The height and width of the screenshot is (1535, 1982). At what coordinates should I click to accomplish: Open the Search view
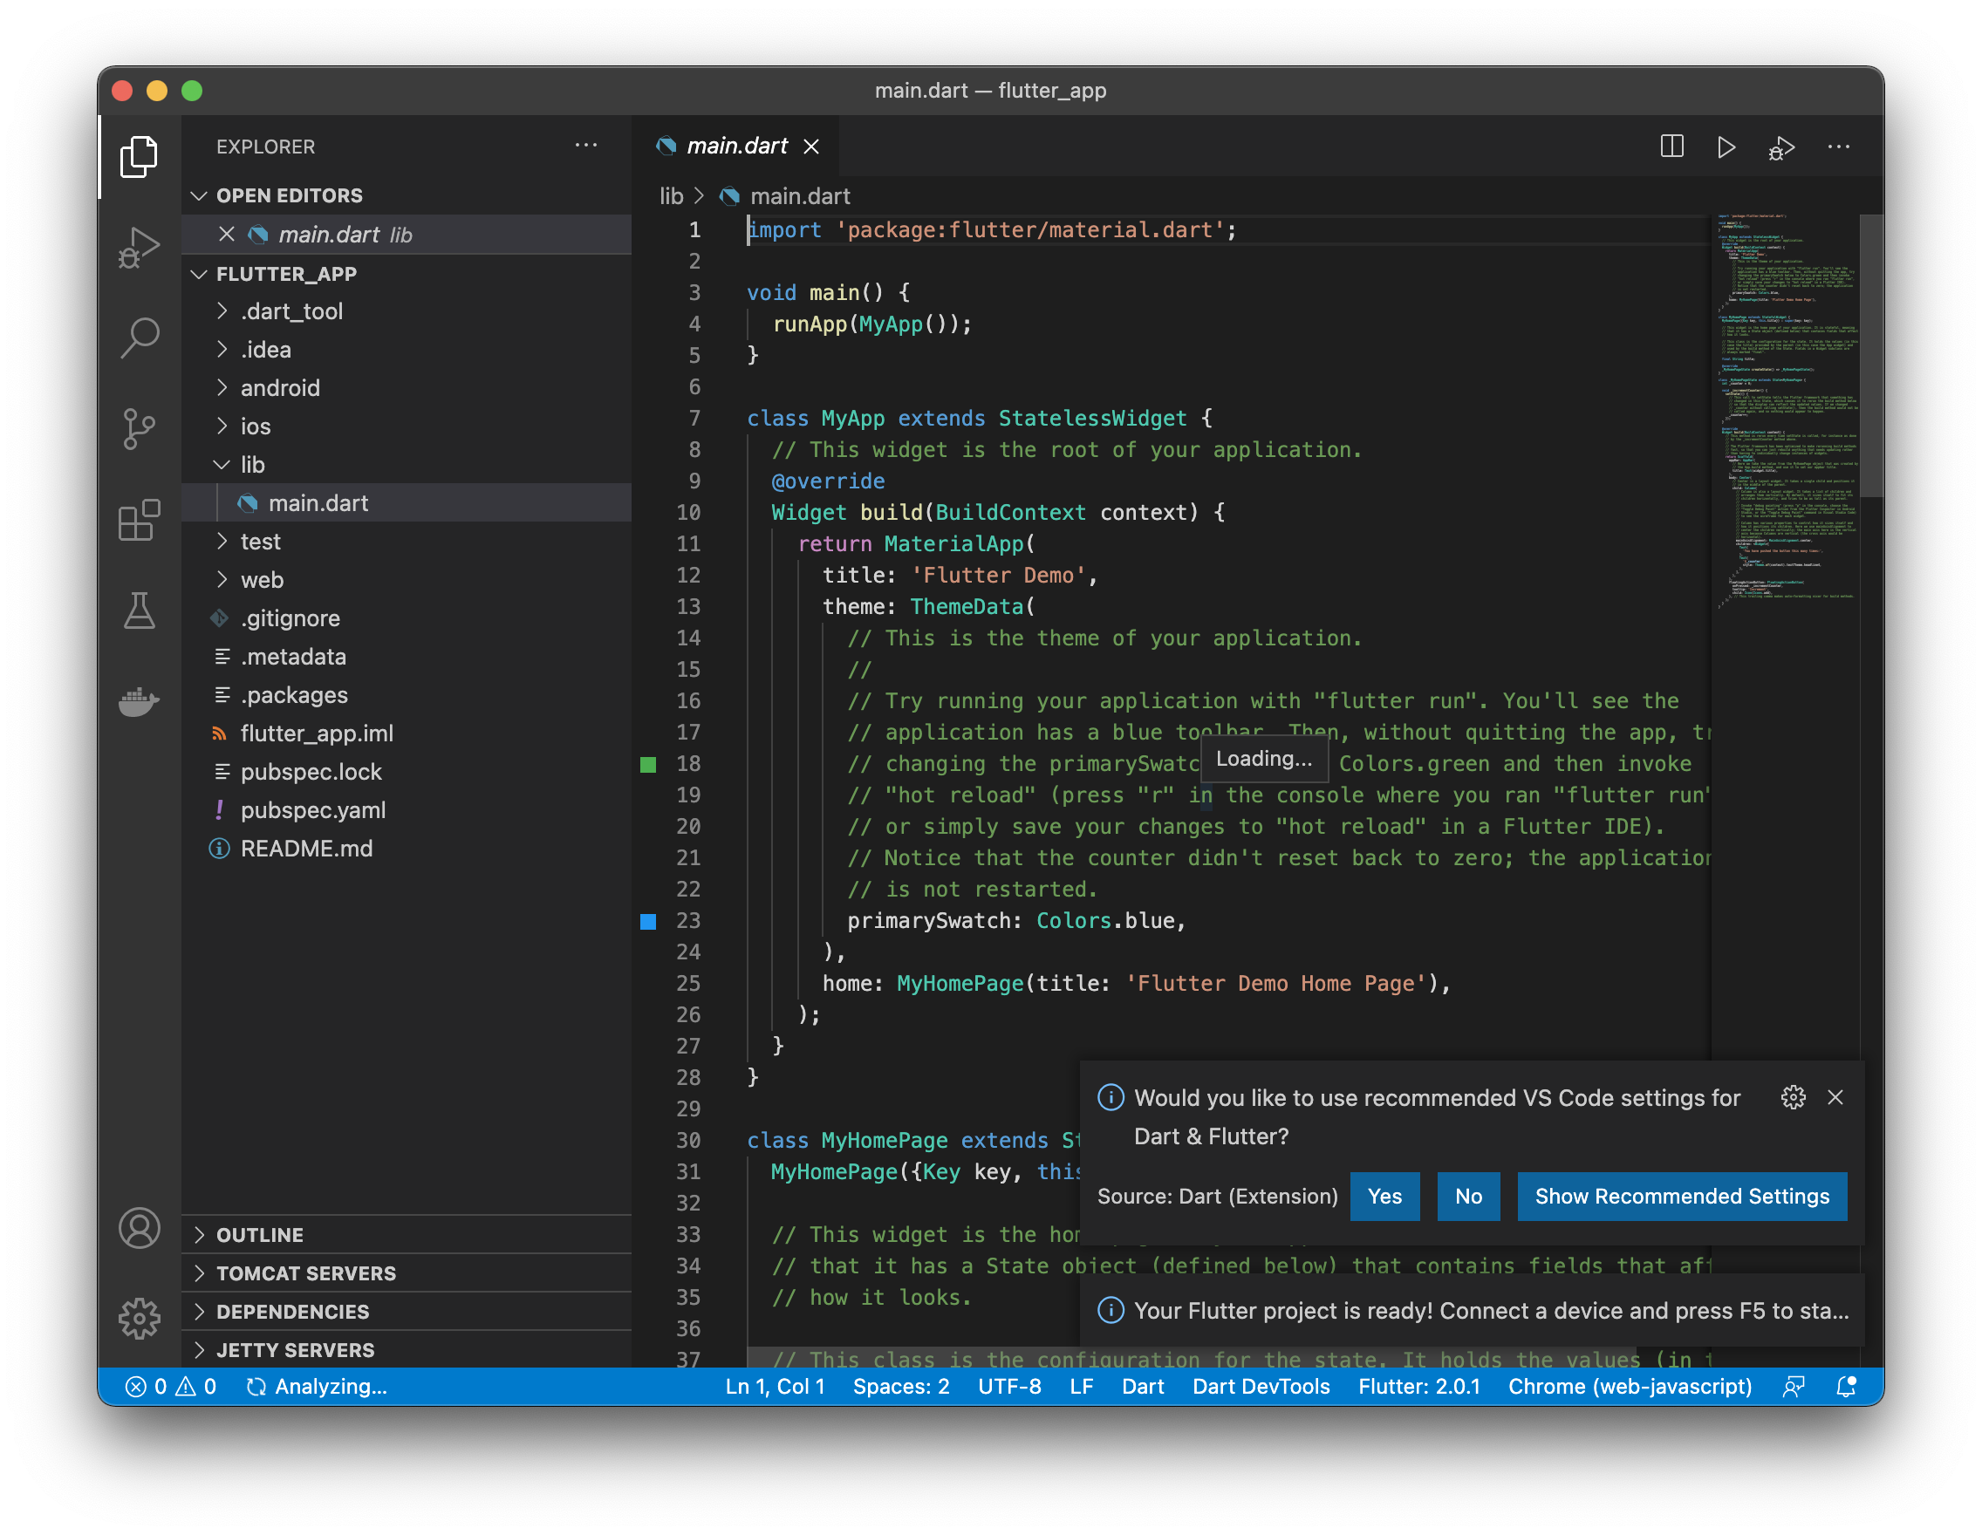[139, 338]
